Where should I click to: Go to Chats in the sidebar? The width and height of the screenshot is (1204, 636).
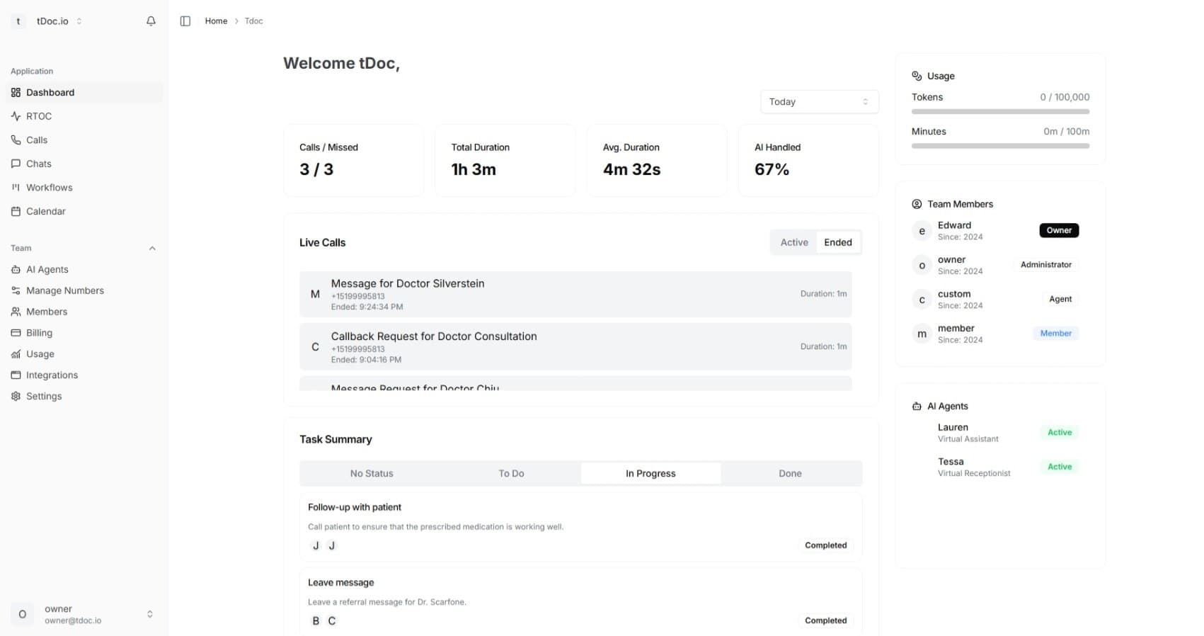pos(39,164)
